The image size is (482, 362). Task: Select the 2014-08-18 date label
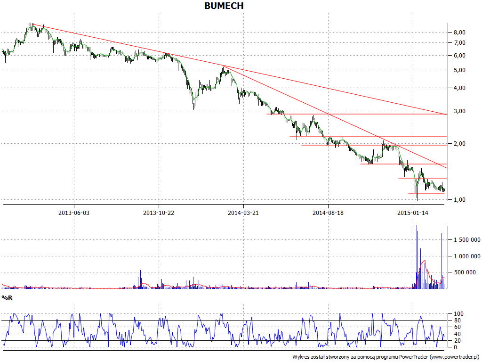click(x=328, y=213)
